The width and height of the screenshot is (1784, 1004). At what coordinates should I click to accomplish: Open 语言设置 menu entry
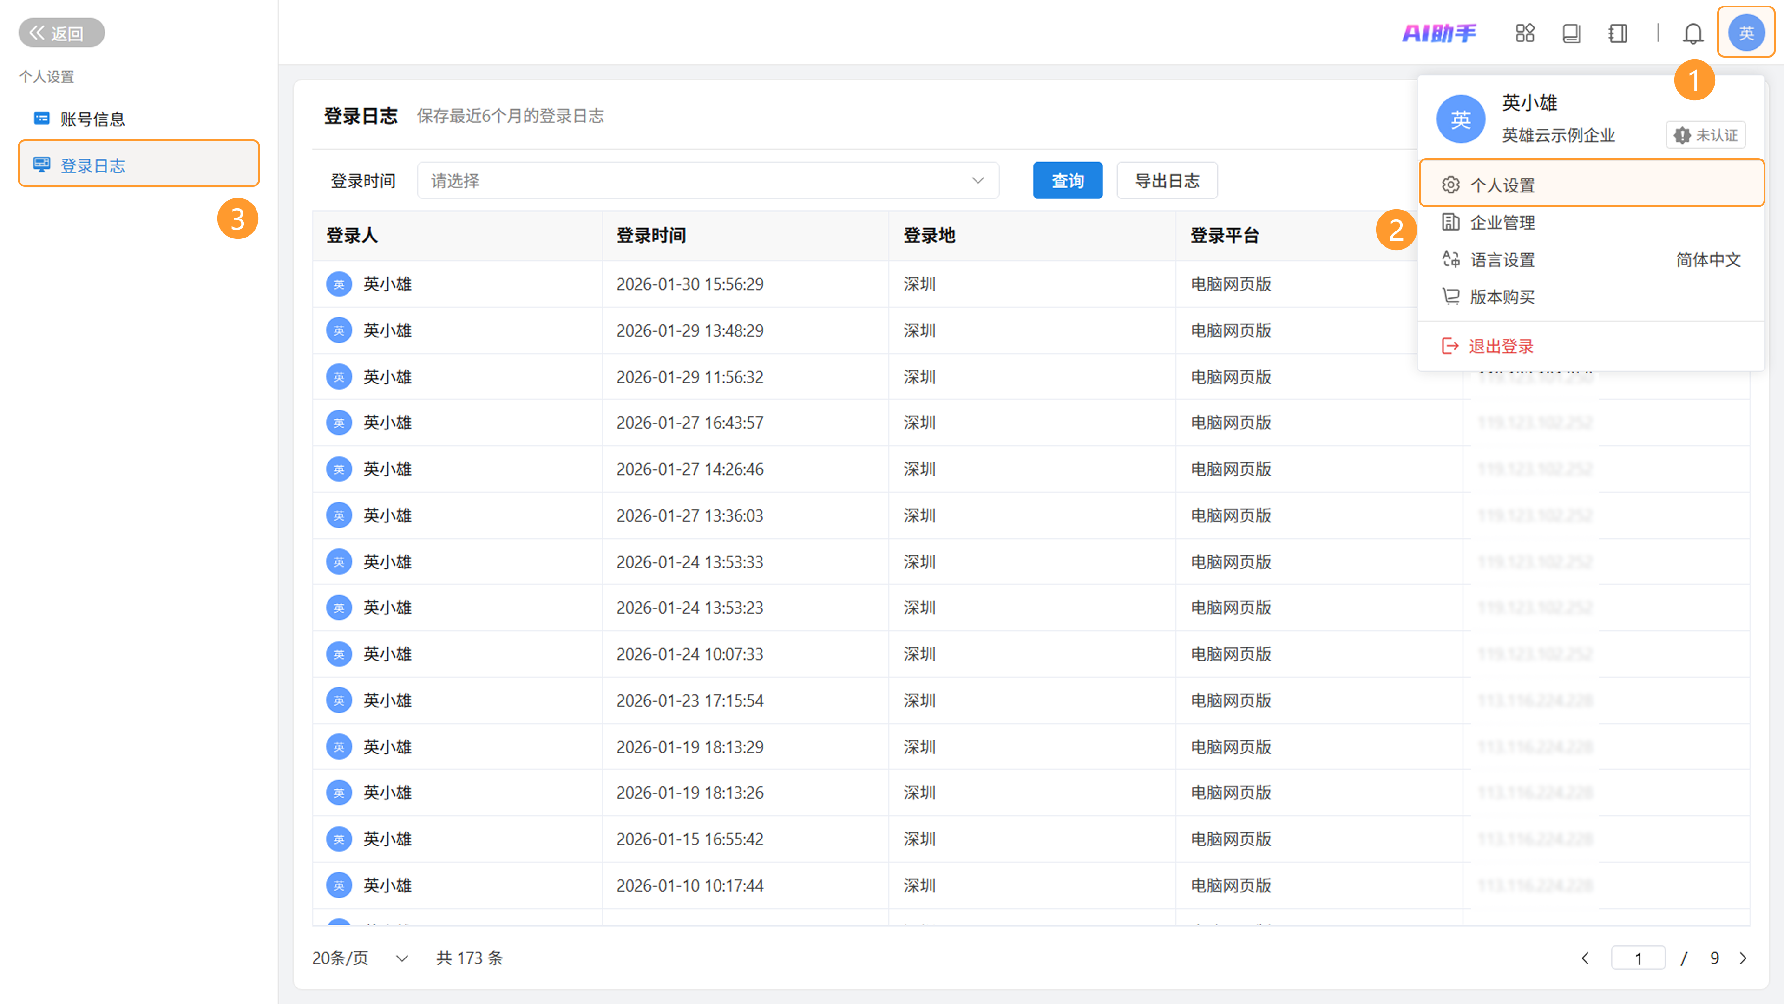click(x=1502, y=260)
